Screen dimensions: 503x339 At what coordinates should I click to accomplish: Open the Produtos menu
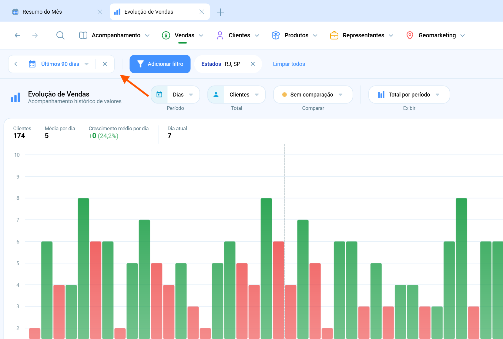point(296,36)
